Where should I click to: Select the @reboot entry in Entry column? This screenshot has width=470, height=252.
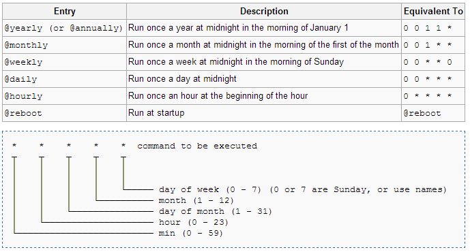64,113
